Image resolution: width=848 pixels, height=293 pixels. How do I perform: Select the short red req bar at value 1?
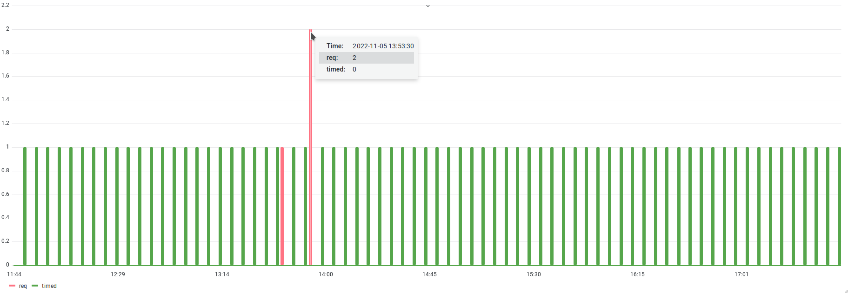click(282, 206)
